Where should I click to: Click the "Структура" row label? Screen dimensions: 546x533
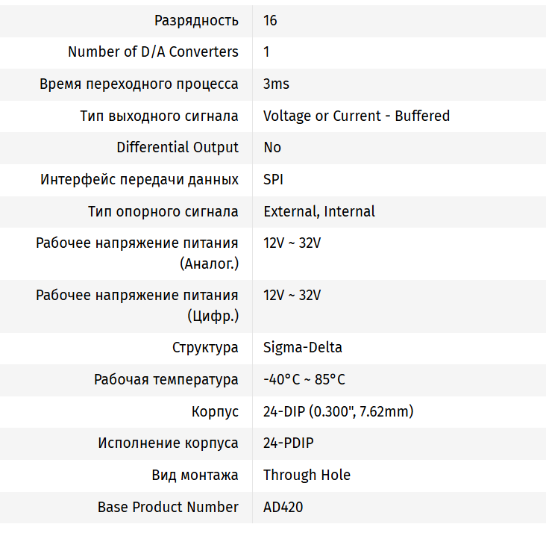(x=205, y=347)
